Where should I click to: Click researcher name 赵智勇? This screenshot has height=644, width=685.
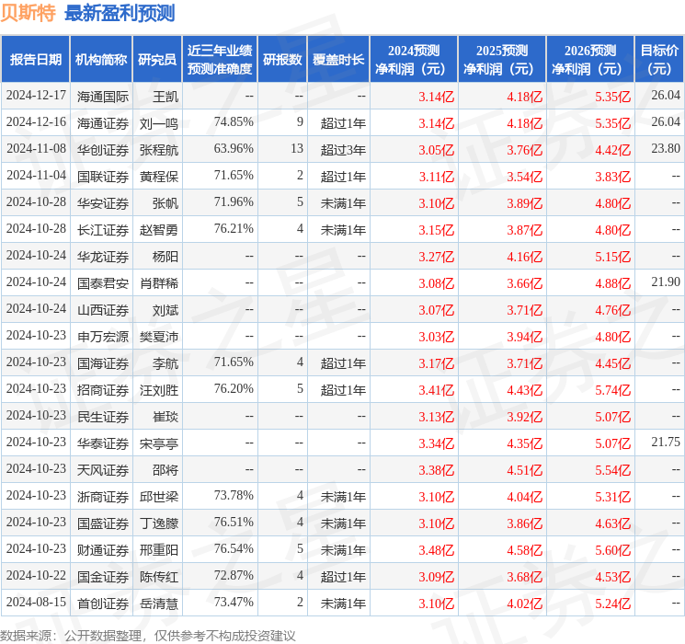[x=159, y=230]
